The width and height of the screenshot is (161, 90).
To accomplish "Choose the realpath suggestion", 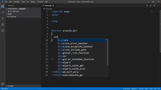I will coord(82,62).
